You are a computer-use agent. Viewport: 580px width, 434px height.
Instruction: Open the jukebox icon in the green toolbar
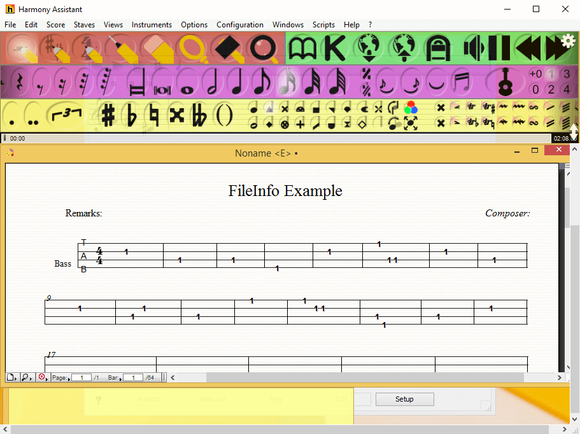(x=438, y=48)
